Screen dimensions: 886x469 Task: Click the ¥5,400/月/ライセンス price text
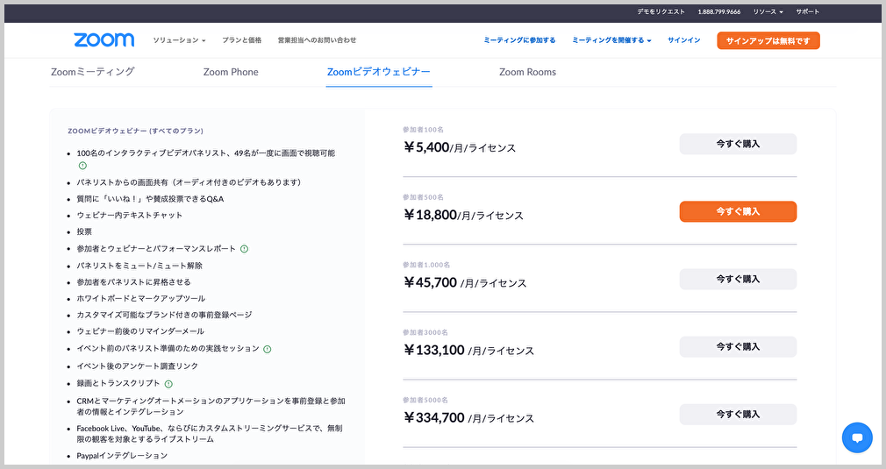click(460, 147)
